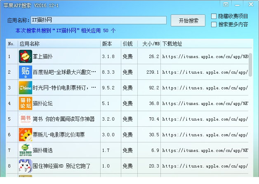This screenshot has width=259, height=184.
Task: Click size 70.4 cell
Action: point(154,119)
